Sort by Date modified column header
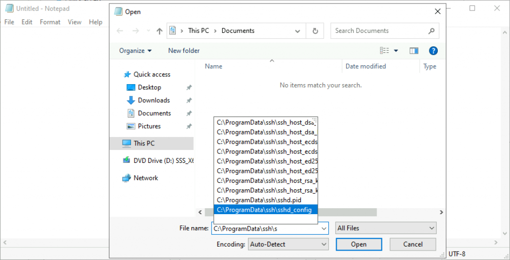510x260 pixels. 366,66
